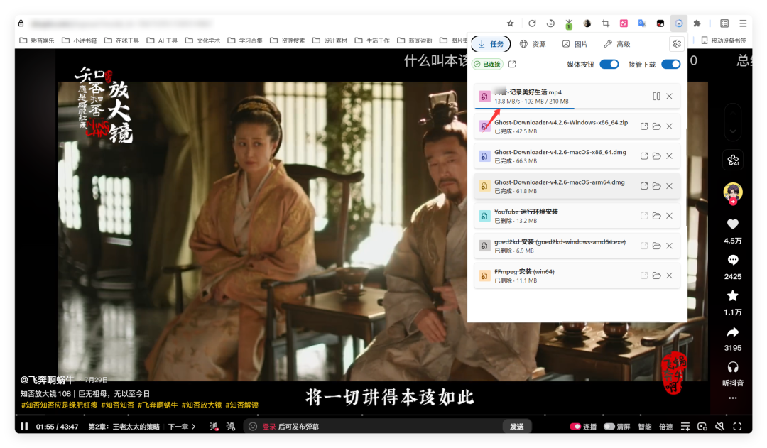Share the video via arrow icon
The width and height of the screenshot is (767, 448).
point(732,332)
